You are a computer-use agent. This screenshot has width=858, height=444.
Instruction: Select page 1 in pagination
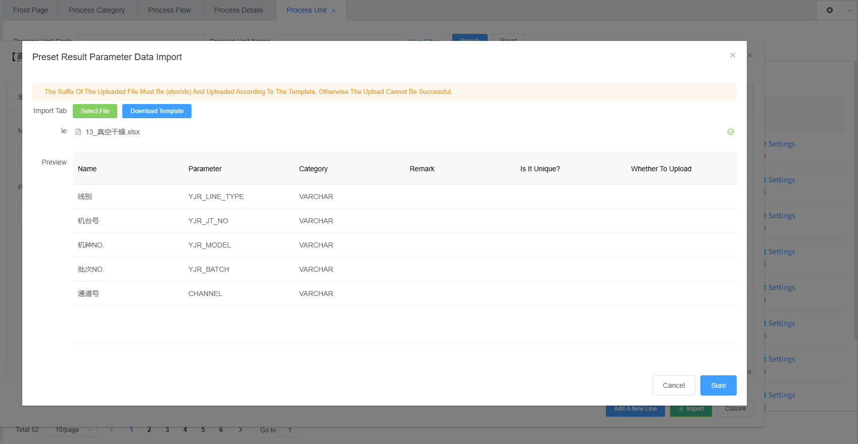point(131,430)
